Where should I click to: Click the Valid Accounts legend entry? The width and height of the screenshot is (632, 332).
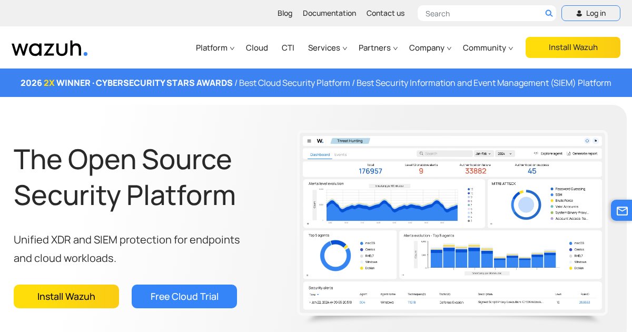point(564,207)
